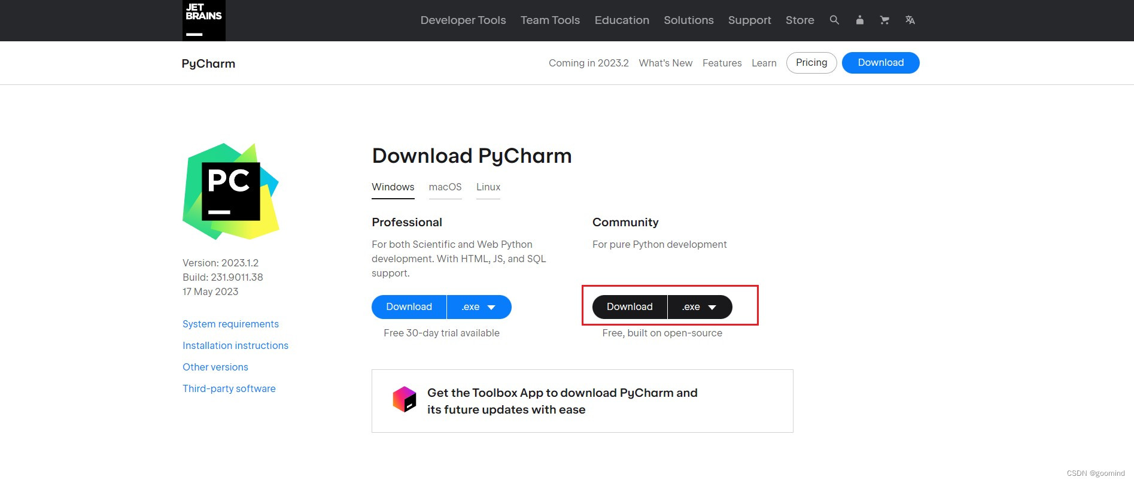Image resolution: width=1134 pixels, height=483 pixels.
Task: Click the blue Download button in header
Action: (881, 63)
